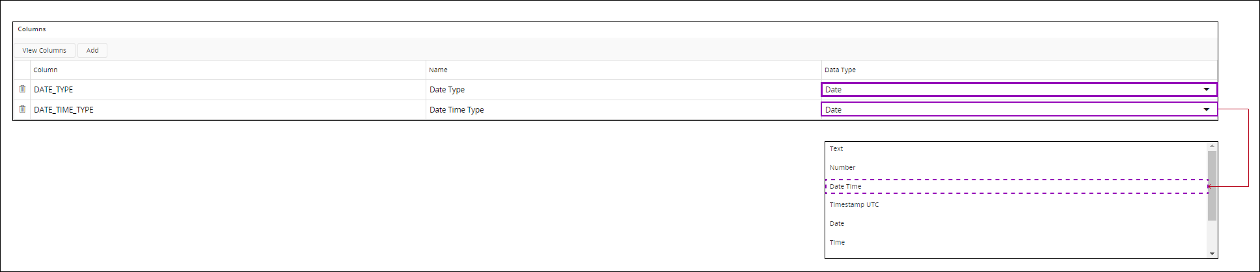Select Text from the data type list

[x=836, y=149]
